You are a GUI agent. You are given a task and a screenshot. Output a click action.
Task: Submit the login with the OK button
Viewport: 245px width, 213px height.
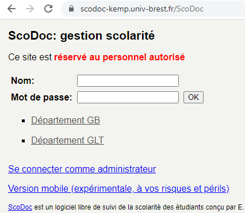193,97
